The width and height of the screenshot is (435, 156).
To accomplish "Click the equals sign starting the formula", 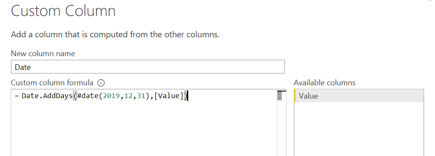I will point(16,96).
